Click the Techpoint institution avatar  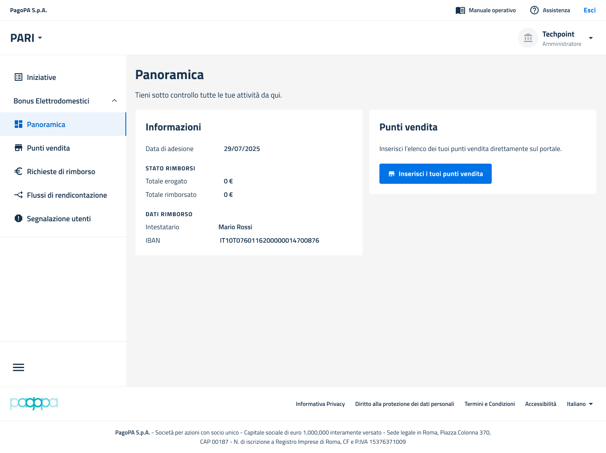(x=528, y=38)
